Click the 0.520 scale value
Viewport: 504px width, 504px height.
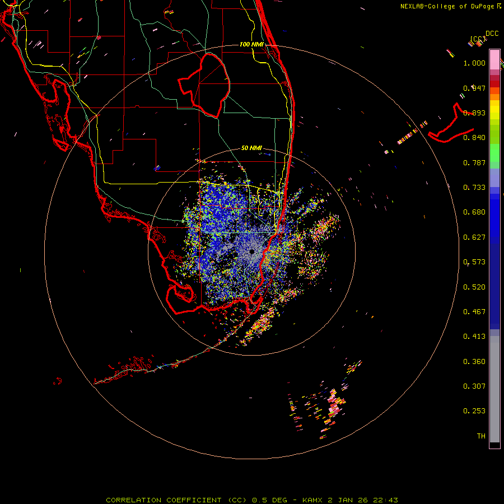pos(474,287)
